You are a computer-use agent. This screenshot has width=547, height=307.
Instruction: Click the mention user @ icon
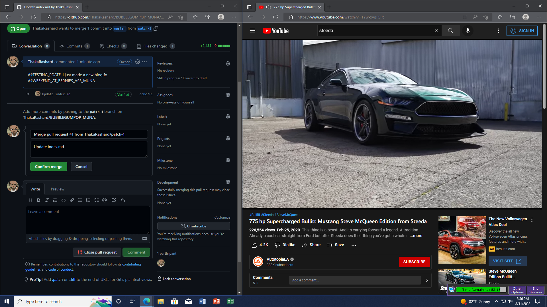[105, 200]
